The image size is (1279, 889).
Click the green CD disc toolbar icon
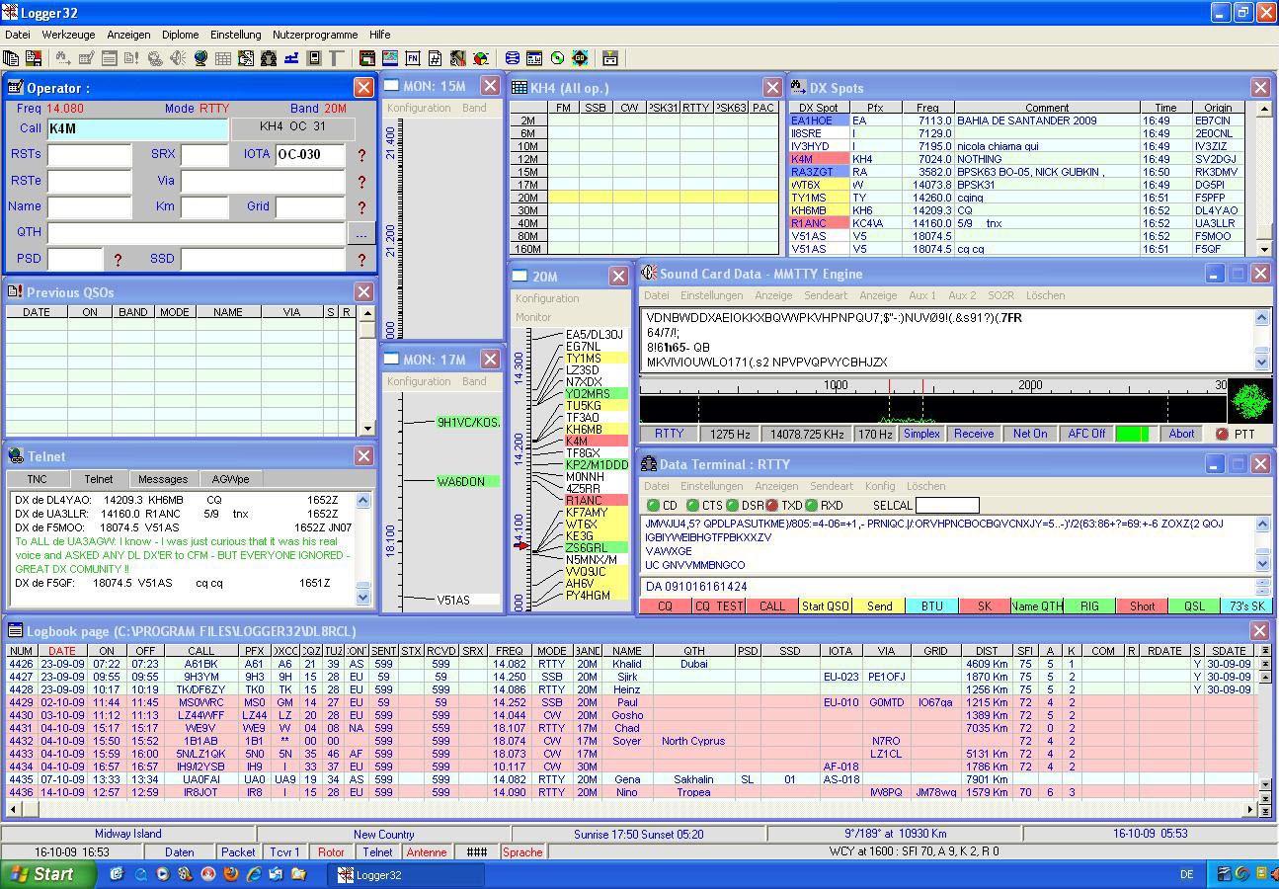tap(557, 58)
